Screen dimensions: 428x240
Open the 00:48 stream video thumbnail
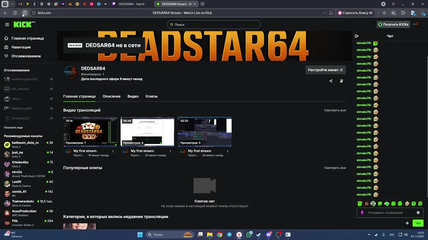(x=147, y=132)
